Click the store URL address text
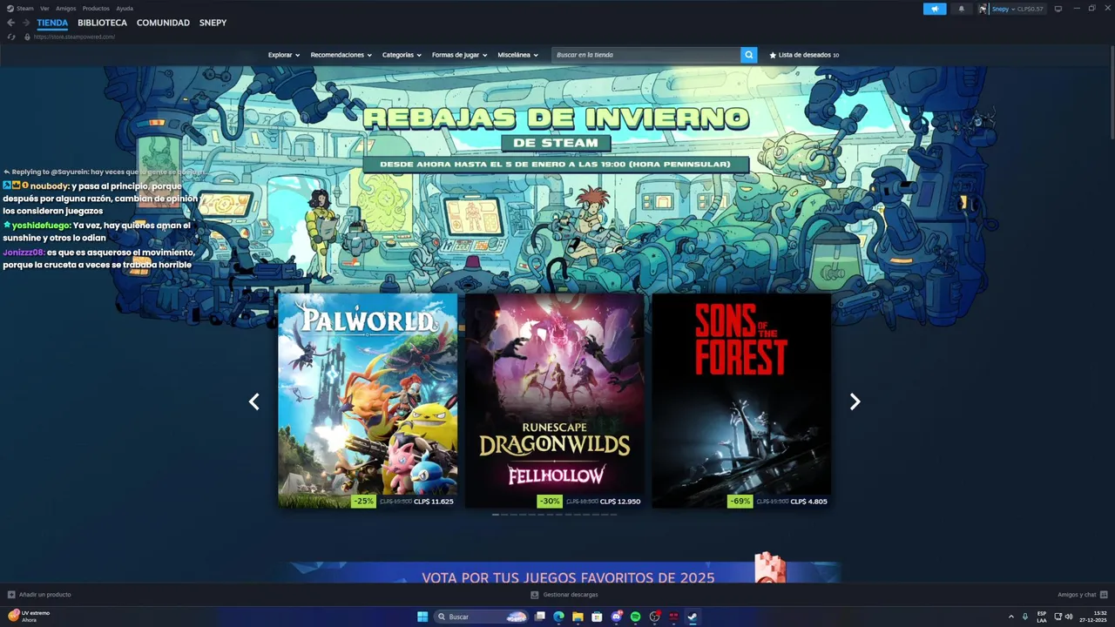The height and width of the screenshot is (627, 1115). point(74,37)
